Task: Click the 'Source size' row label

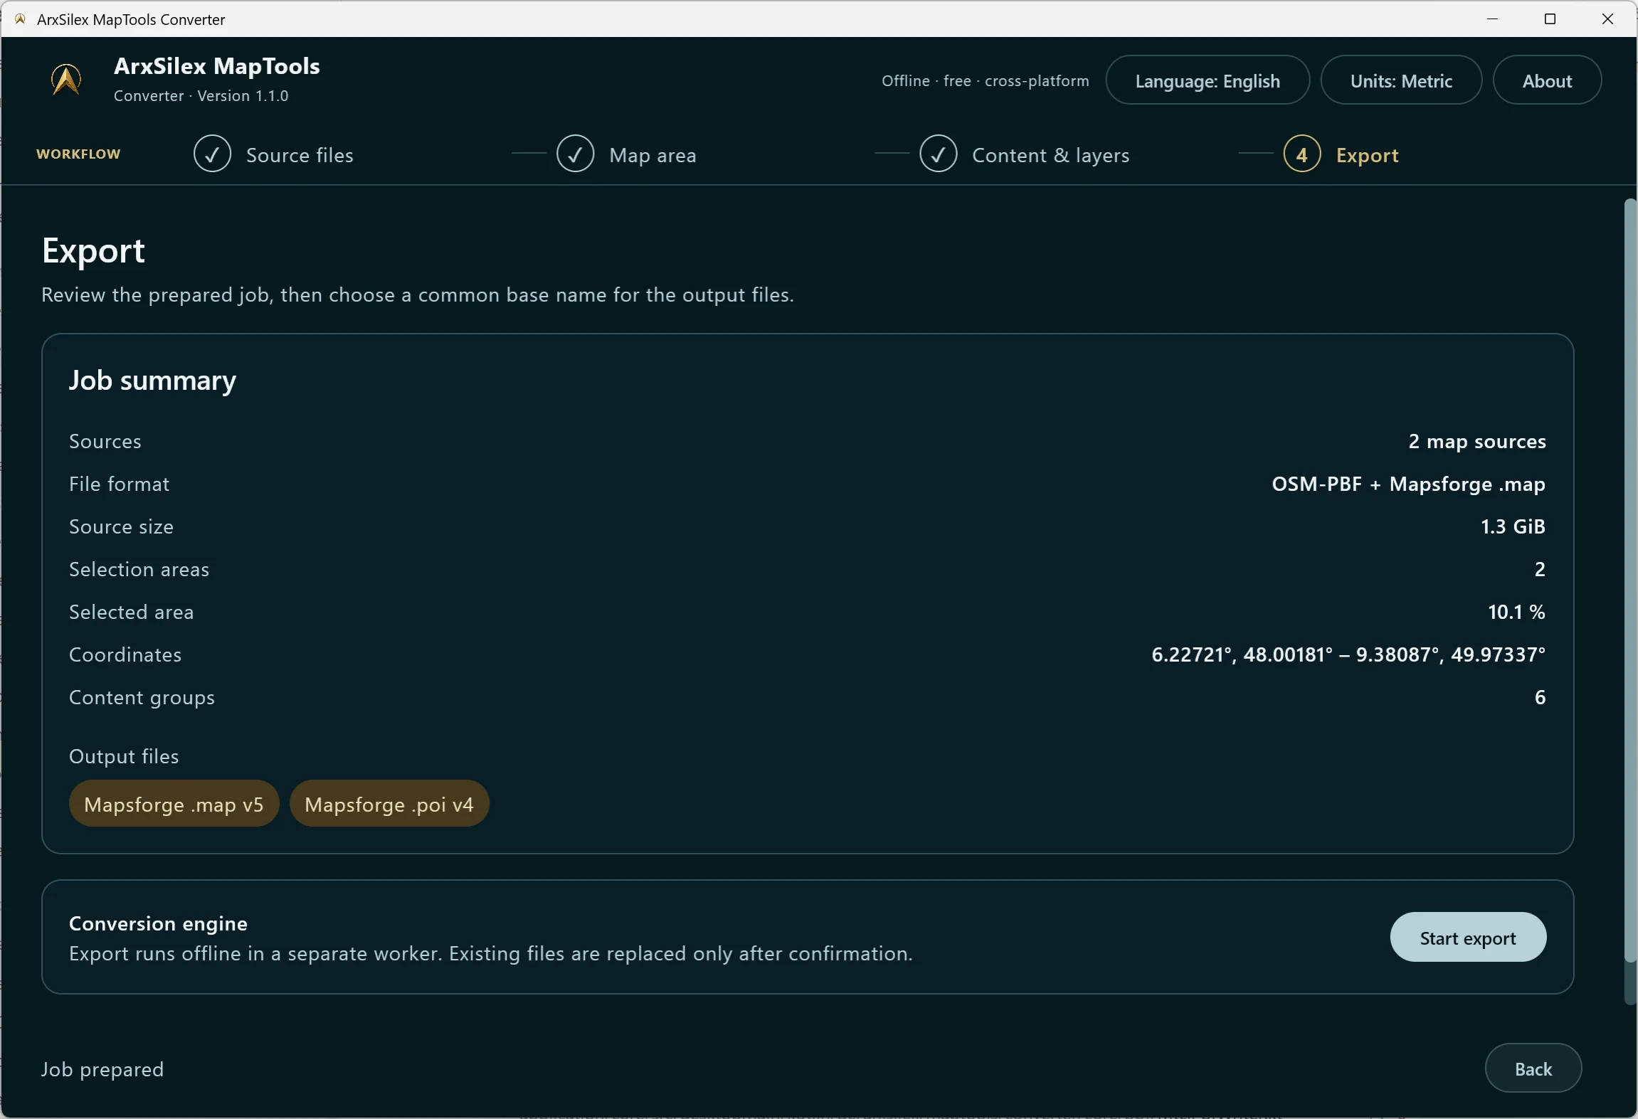Action: click(x=121, y=526)
